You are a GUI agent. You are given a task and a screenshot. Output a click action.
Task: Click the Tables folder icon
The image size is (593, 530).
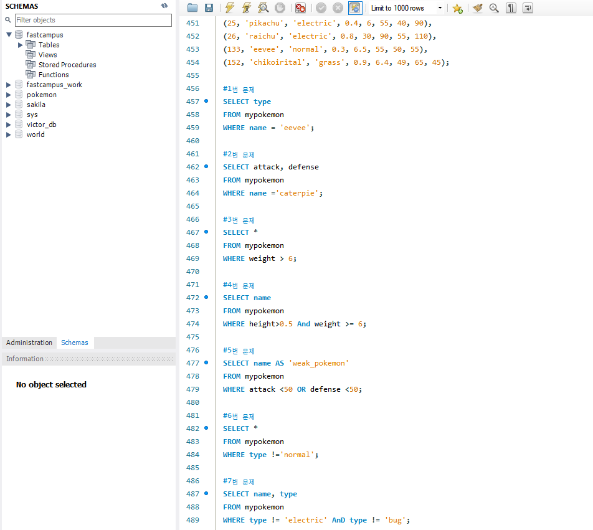pyautogui.click(x=31, y=45)
